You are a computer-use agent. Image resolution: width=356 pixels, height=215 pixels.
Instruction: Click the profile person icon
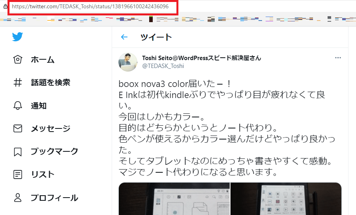(18, 198)
